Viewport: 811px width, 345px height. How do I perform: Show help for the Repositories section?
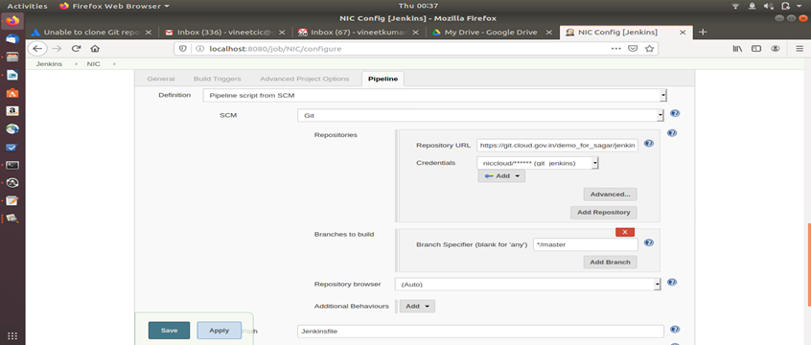[x=672, y=133]
